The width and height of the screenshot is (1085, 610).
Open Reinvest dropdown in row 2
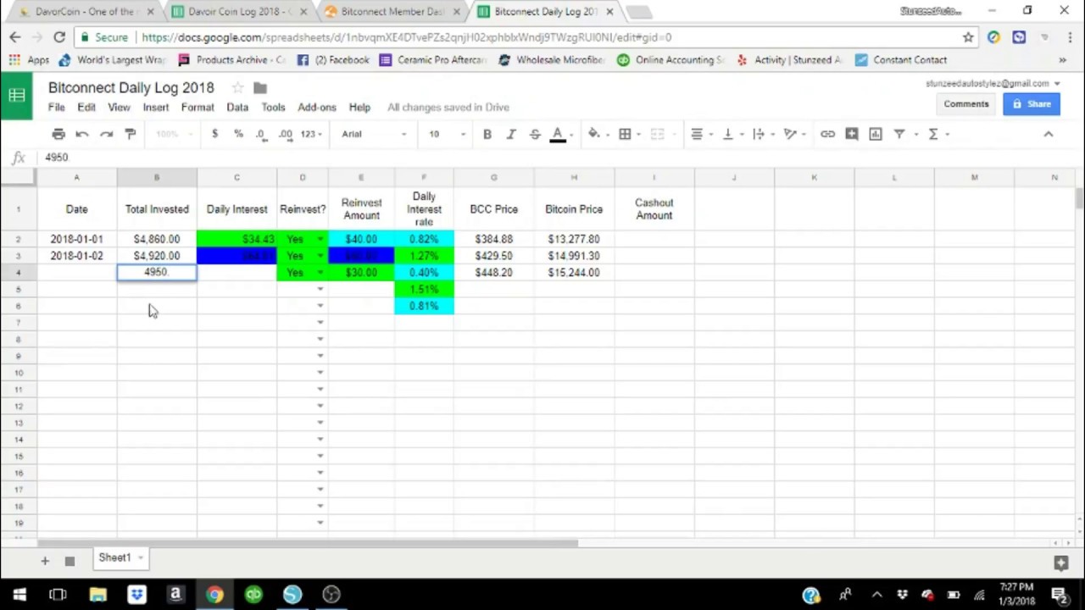[x=320, y=240]
